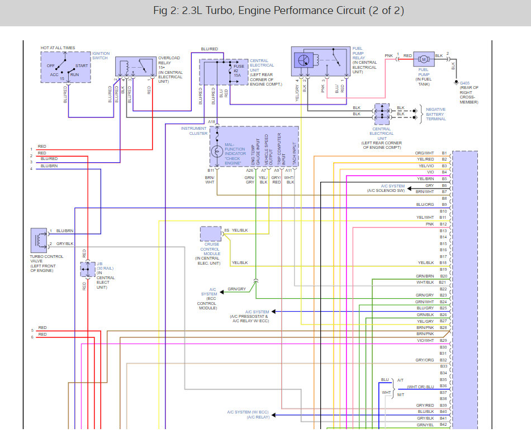
Task: Click the BRN/WHT wire label under B11
Action: click(x=210, y=180)
